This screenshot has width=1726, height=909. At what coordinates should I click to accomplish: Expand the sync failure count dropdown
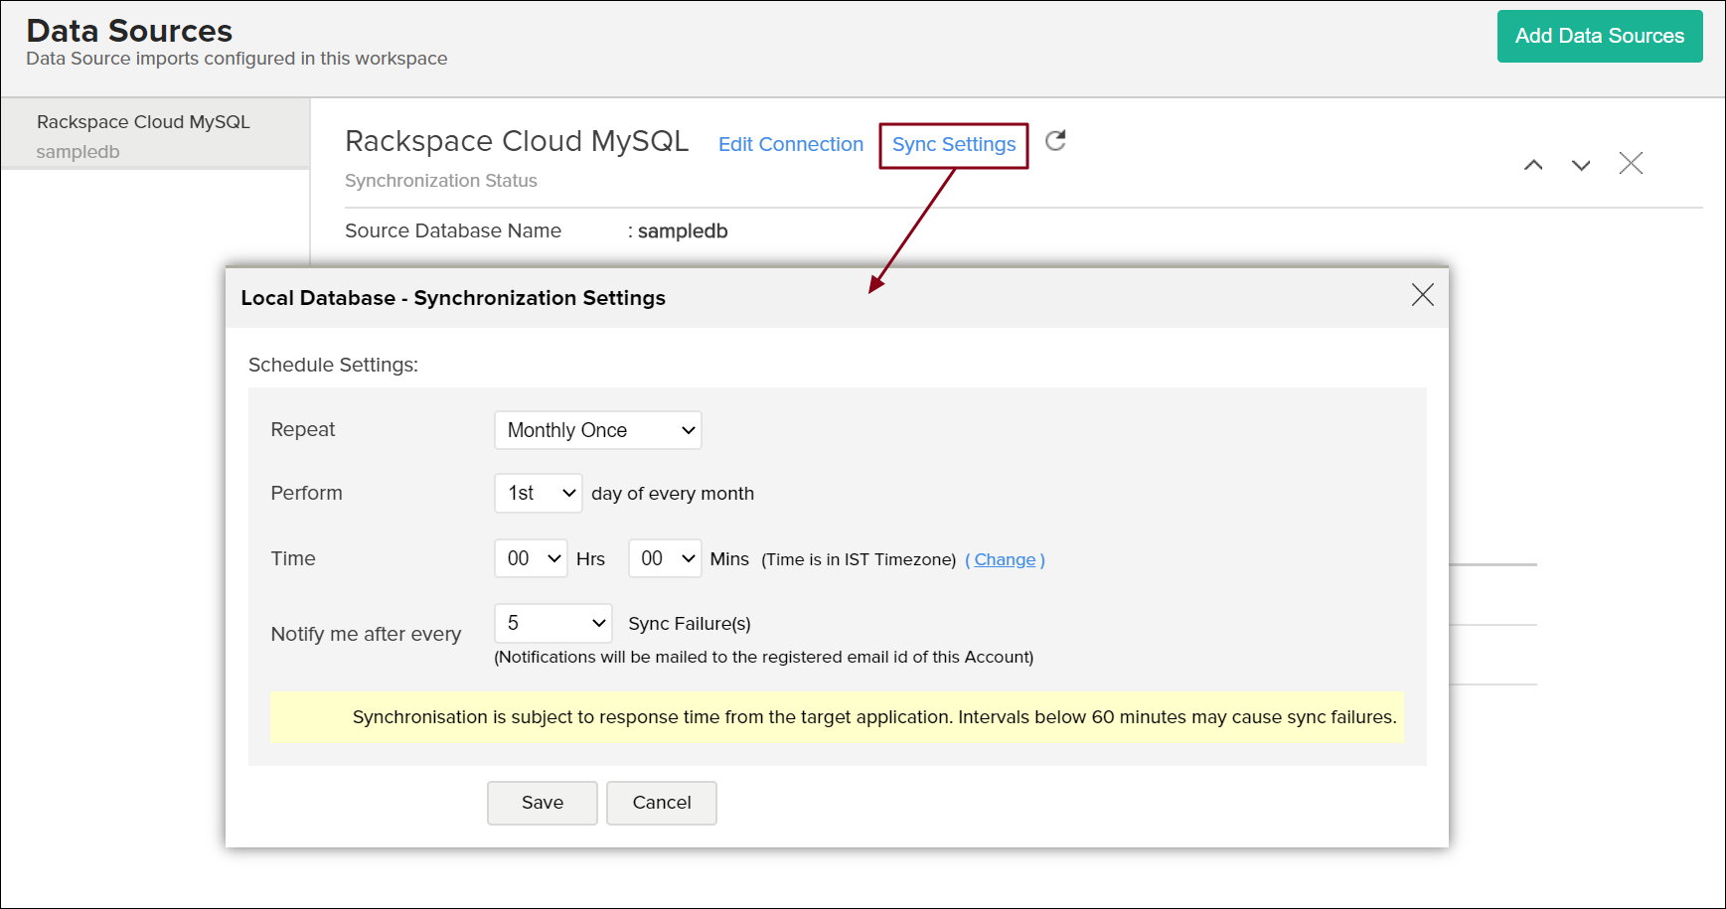(x=553, y=623)
